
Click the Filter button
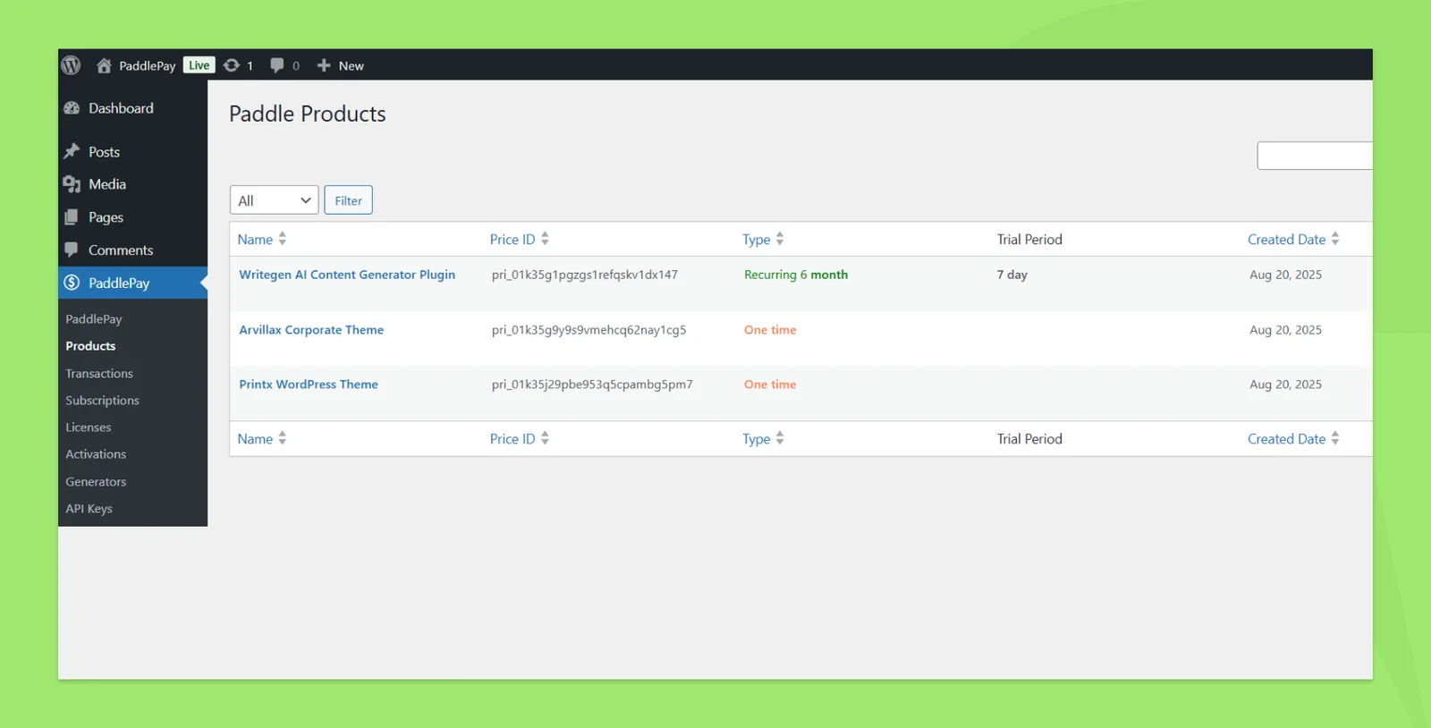pyautogui.click(x=348, y=200)
